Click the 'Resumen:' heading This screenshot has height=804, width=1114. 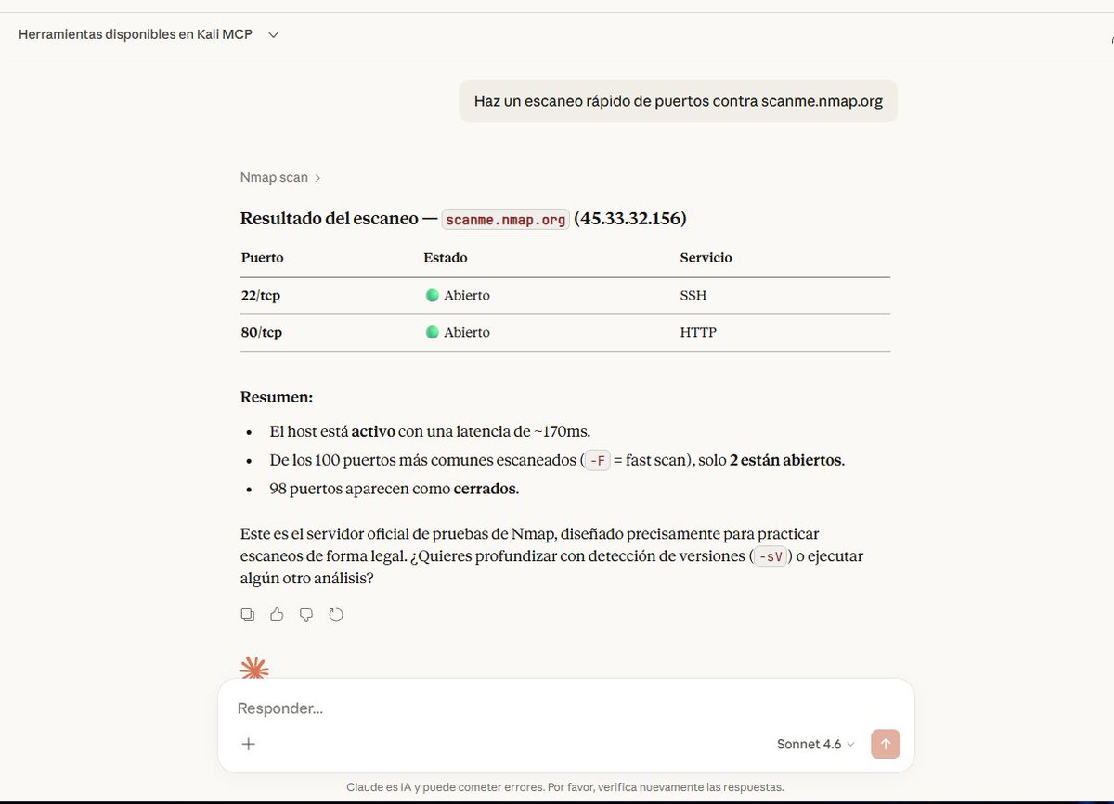[277, 397]
